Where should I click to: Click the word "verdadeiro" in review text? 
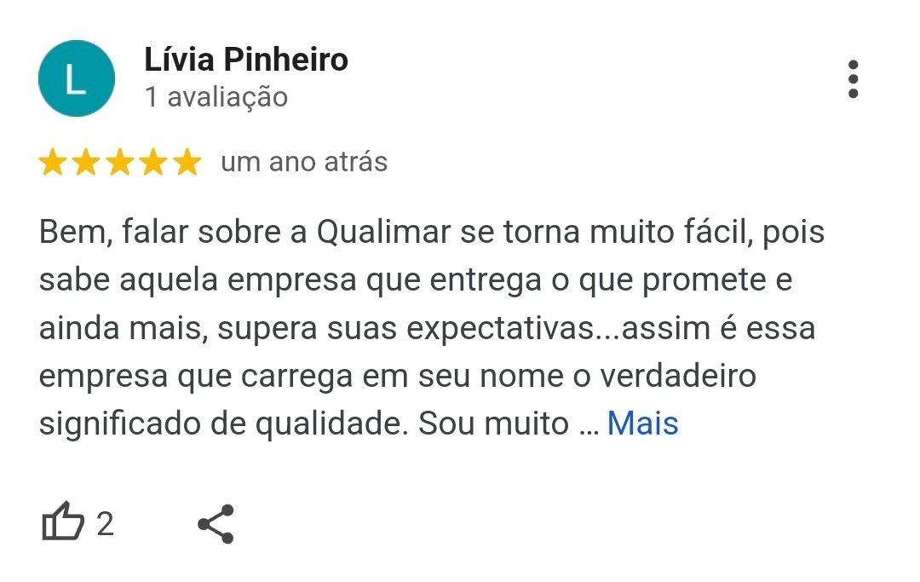click(x=671, y=376)
